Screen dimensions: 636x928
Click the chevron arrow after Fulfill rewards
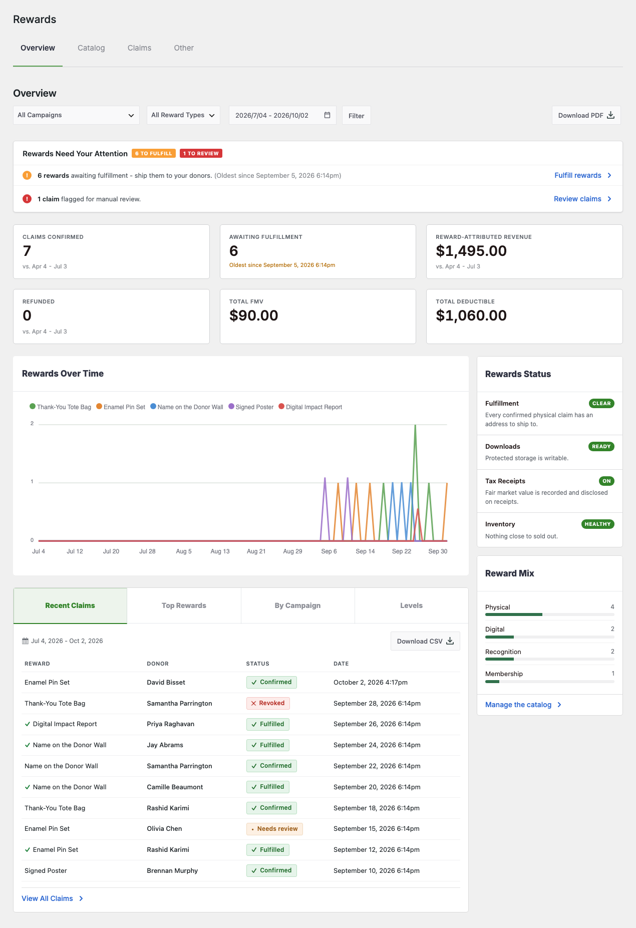[x=609, y=175]
